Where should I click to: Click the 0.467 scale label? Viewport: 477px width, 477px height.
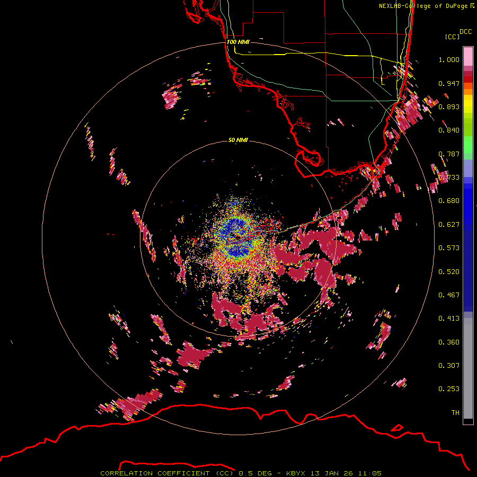point(449,295)
